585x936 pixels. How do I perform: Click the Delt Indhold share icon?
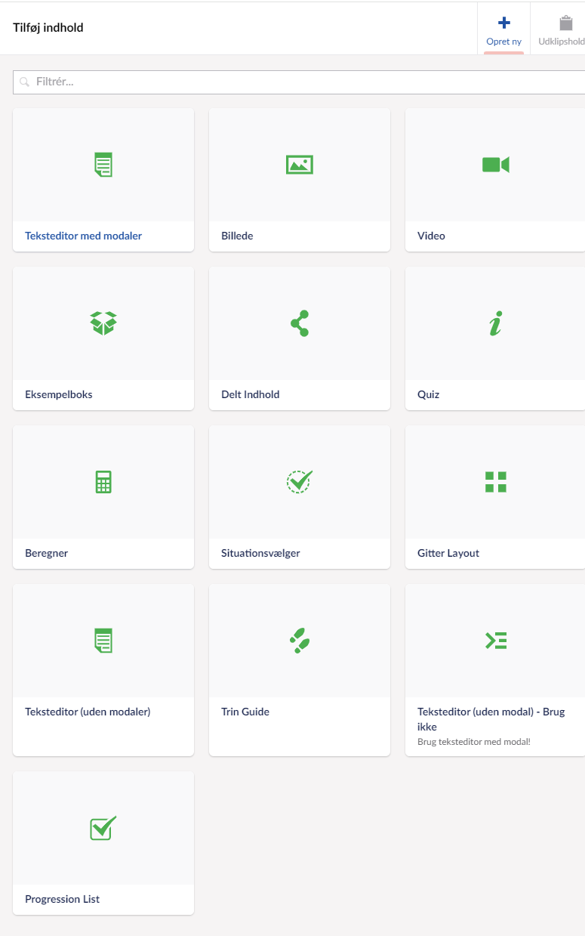pos(300,323)
